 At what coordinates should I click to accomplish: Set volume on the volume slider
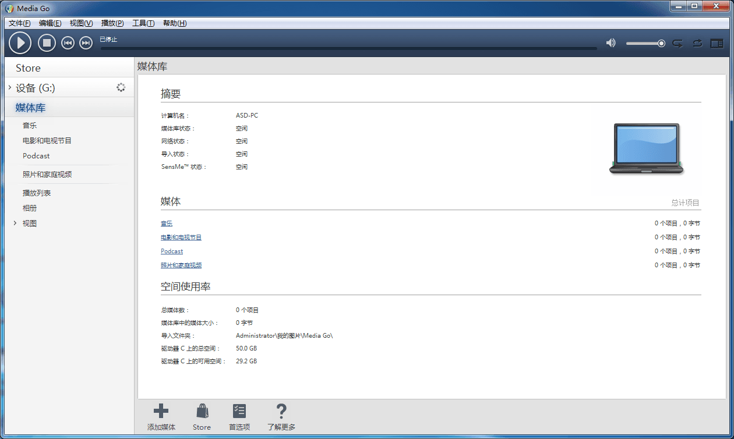645,43
